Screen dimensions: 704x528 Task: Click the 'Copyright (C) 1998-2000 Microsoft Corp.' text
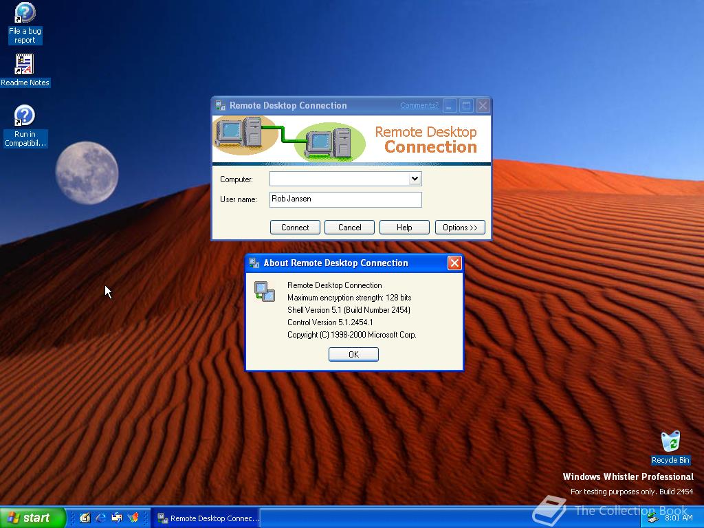pos(352,335)
